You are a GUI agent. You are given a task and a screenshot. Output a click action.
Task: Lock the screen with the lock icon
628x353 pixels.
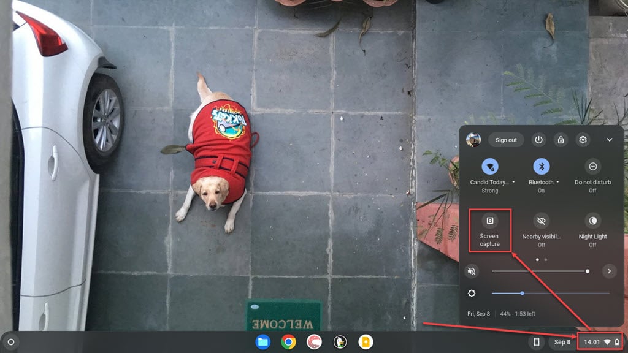(560, 140)
